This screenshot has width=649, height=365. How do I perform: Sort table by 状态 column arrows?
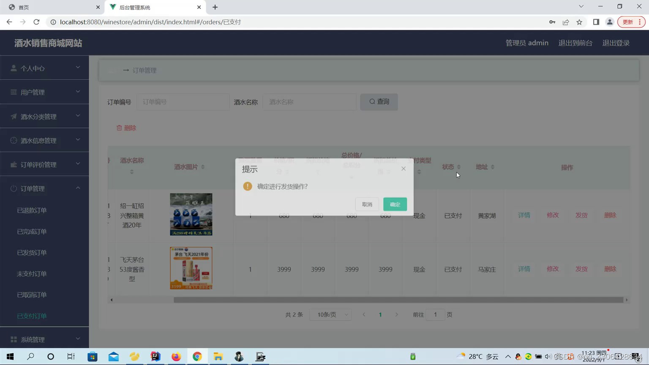(459, 167)
